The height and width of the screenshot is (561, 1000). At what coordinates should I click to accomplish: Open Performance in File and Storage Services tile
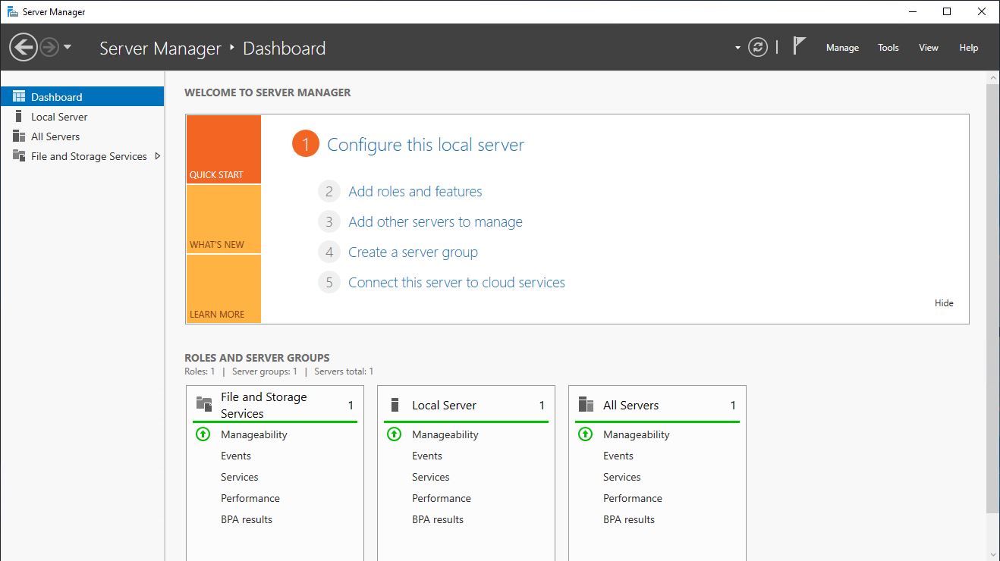coord(250,498)
